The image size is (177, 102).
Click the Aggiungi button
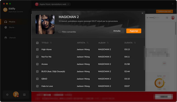pos(134,31)
